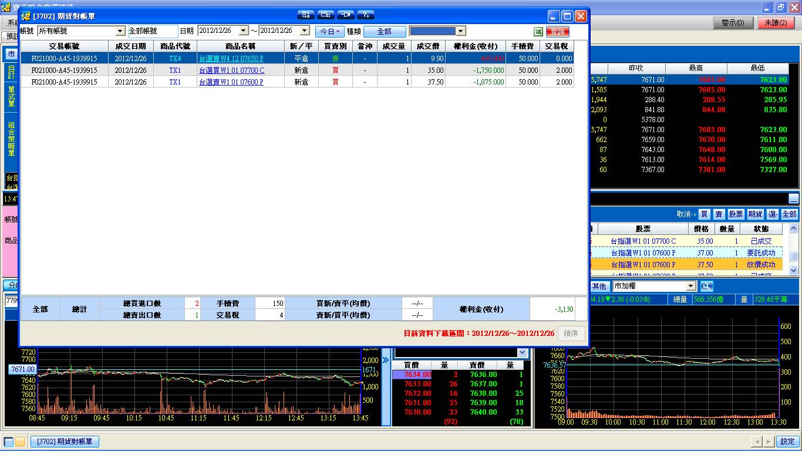Screen dimensions: 802x451
Task: Sort by the 交易帳號 column header
Action: point(65,46)
